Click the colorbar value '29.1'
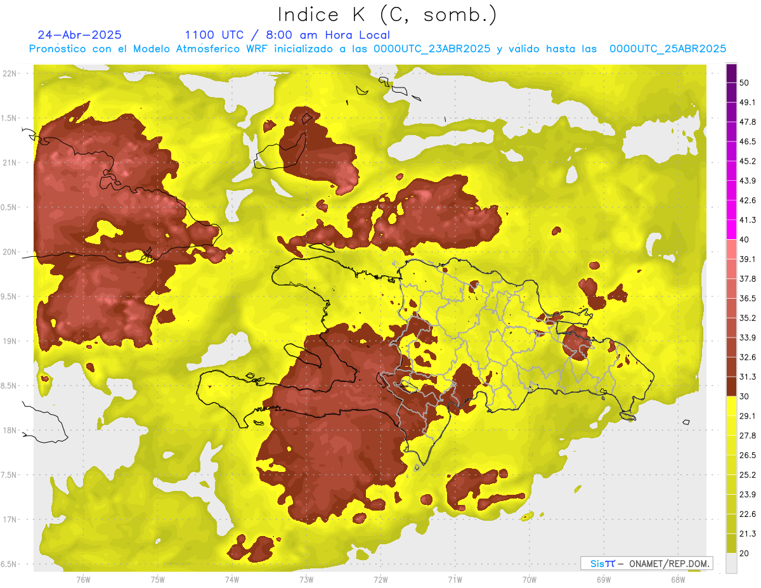 (748, 416)
